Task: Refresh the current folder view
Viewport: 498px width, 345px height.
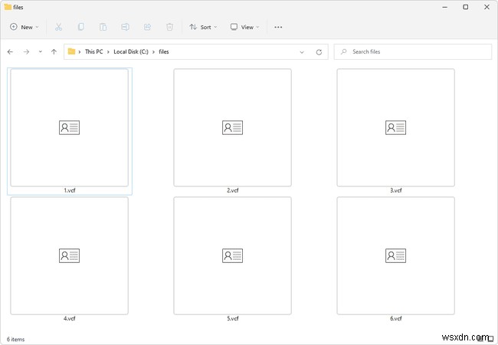Action: coord(319,52)
